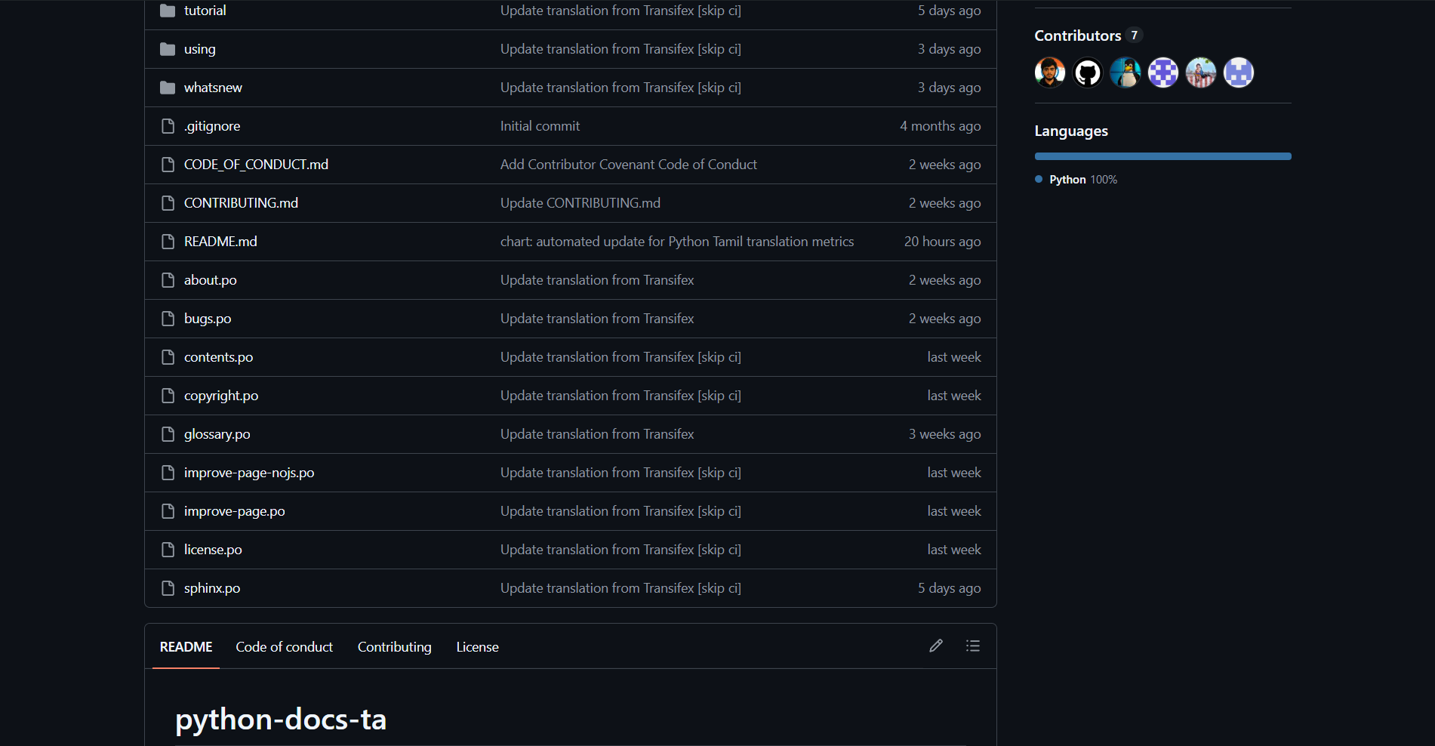Open the GitHub octocat contributor avatar
The width and height of the screenshot is (1435, 746).
(1088, 72)
